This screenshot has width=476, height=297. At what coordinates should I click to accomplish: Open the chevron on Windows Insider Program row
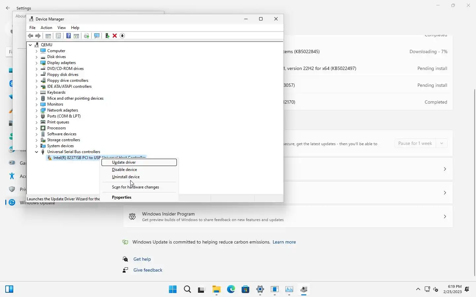(445, 216)
